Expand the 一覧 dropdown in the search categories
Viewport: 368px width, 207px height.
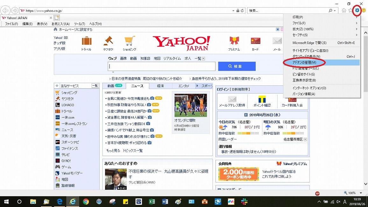coord(203,59)
